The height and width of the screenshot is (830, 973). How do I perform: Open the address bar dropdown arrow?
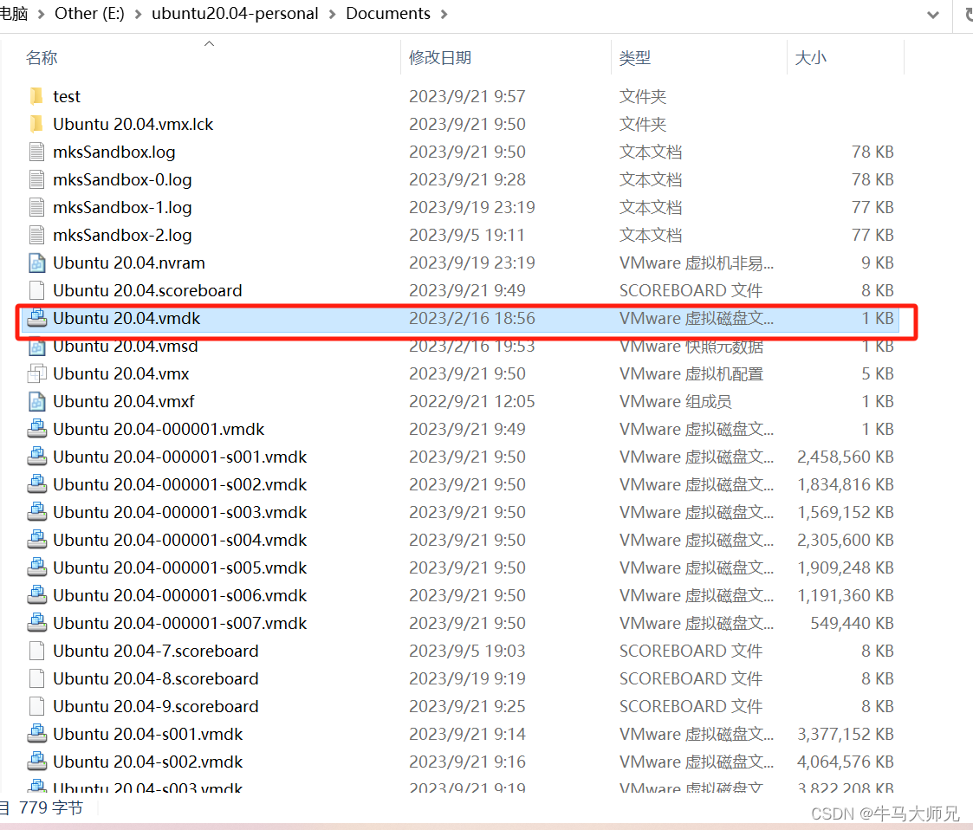point(931,14)
